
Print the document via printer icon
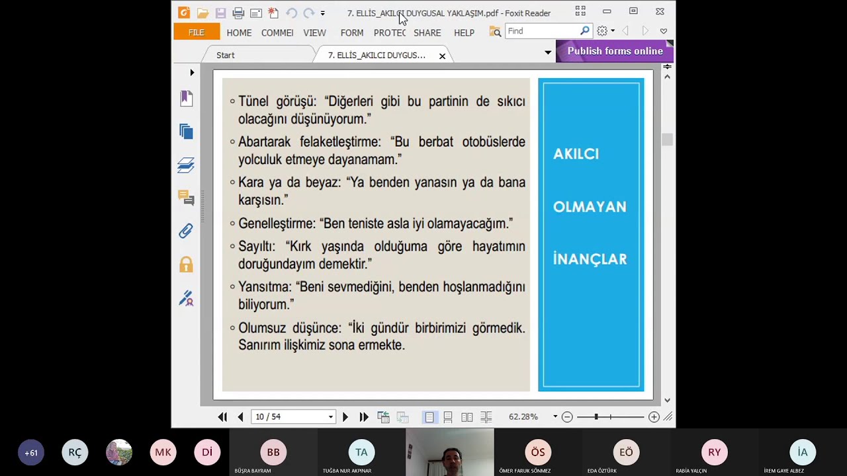[238, 13]
